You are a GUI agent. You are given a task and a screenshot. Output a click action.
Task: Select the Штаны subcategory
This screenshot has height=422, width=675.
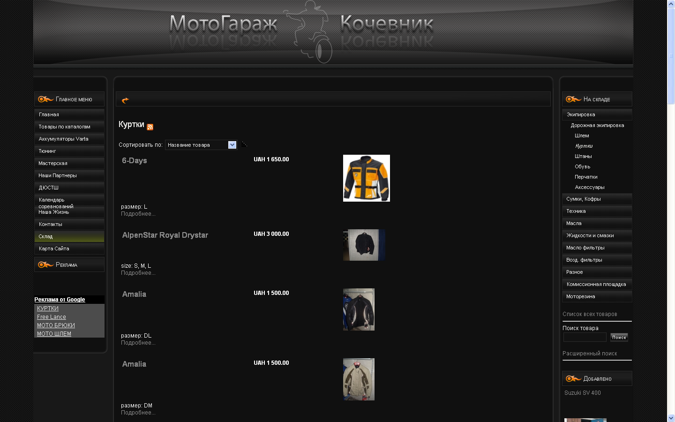(583, 156)
